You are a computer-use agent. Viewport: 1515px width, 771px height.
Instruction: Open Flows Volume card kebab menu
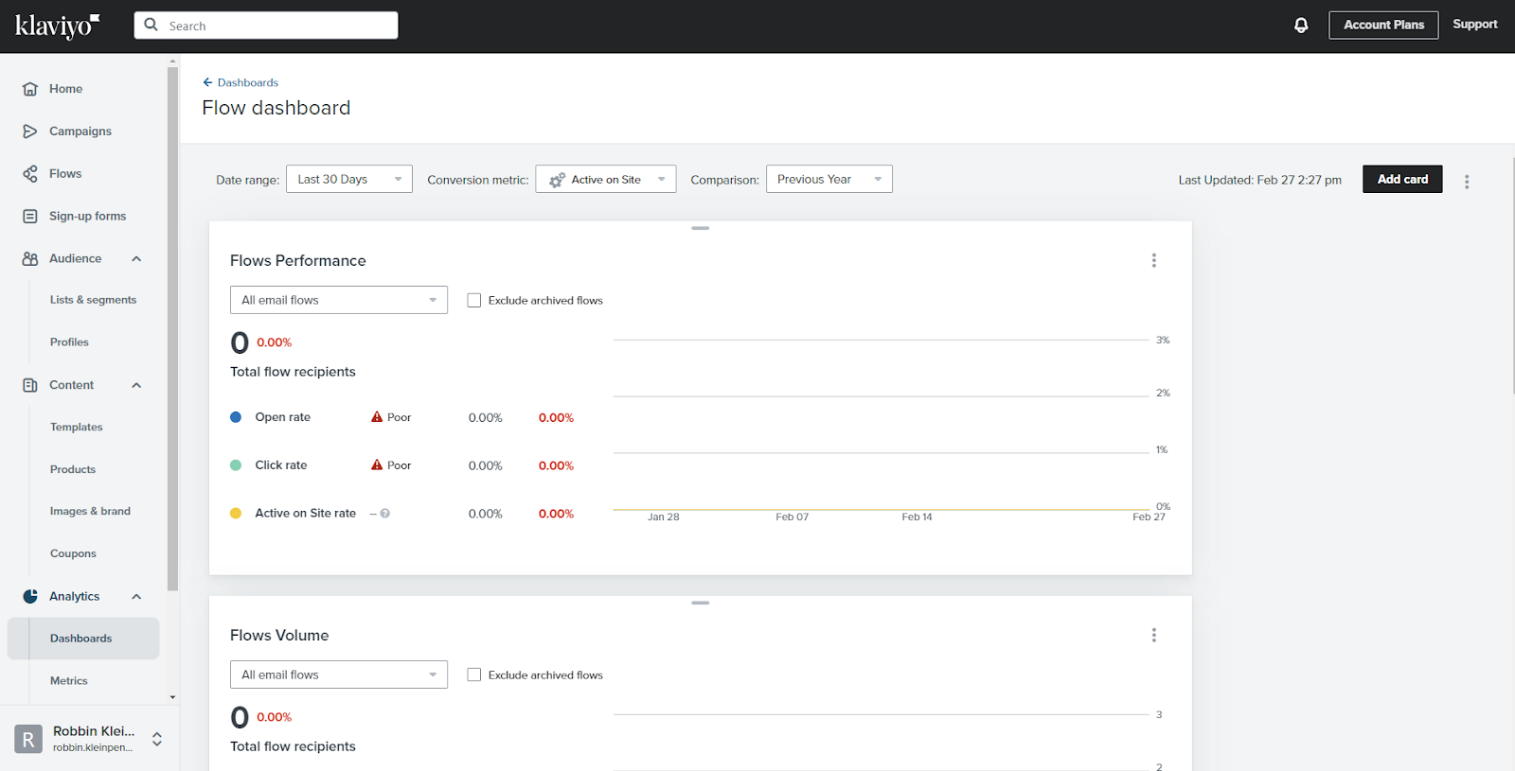(x=1153, y=635)
